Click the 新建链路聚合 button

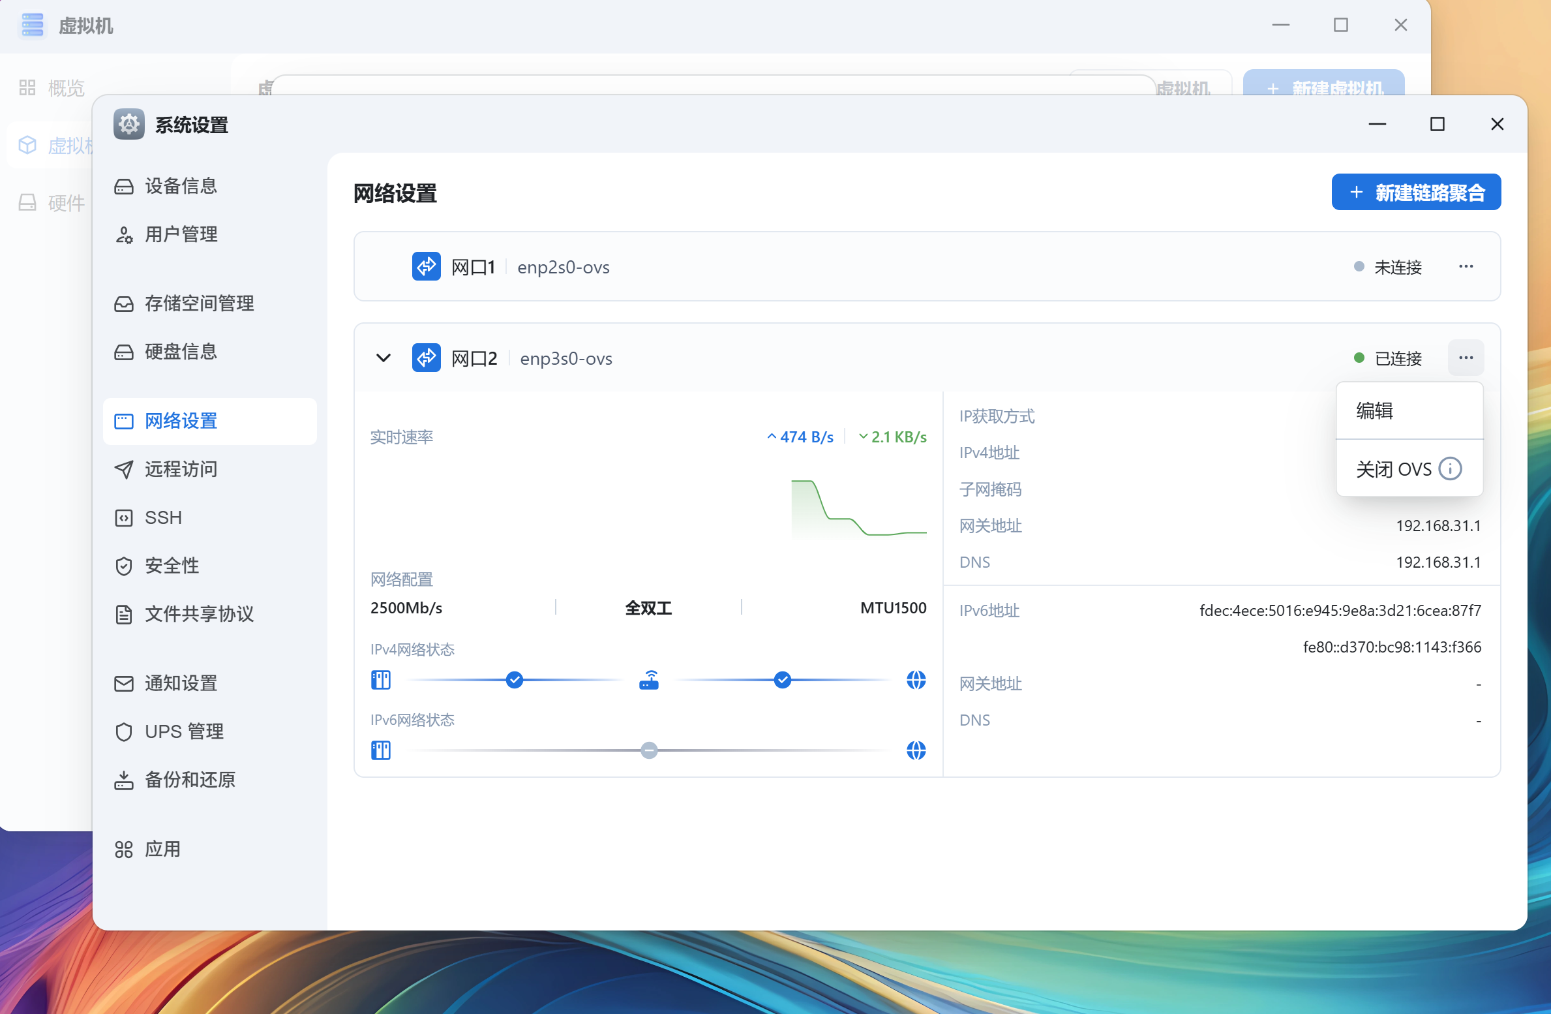1415,192
